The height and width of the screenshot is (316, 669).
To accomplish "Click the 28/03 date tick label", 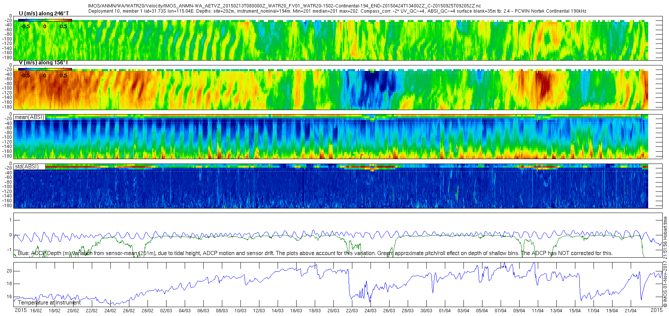I will 408,311.
